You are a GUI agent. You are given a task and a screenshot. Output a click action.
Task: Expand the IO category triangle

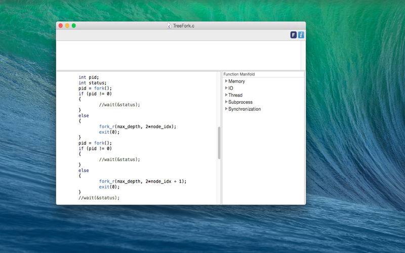[x=226, y=88]
